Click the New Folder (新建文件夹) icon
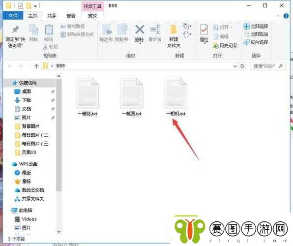 pyautogui.click(x=174, y=30)
